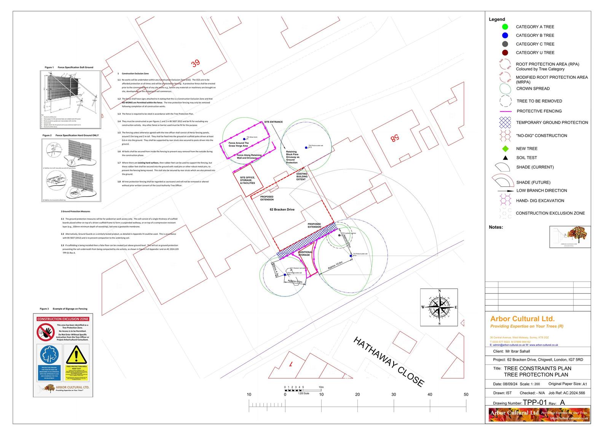Select the Crown Spread green outline symbol
This screenshot has height=430, width=609.
pos(505,89)
